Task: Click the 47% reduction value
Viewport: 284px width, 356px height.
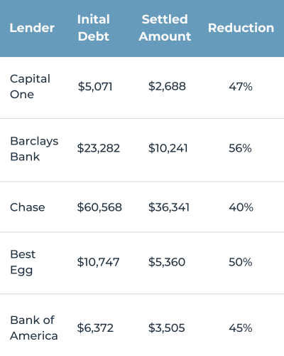Action: (241, 87)
